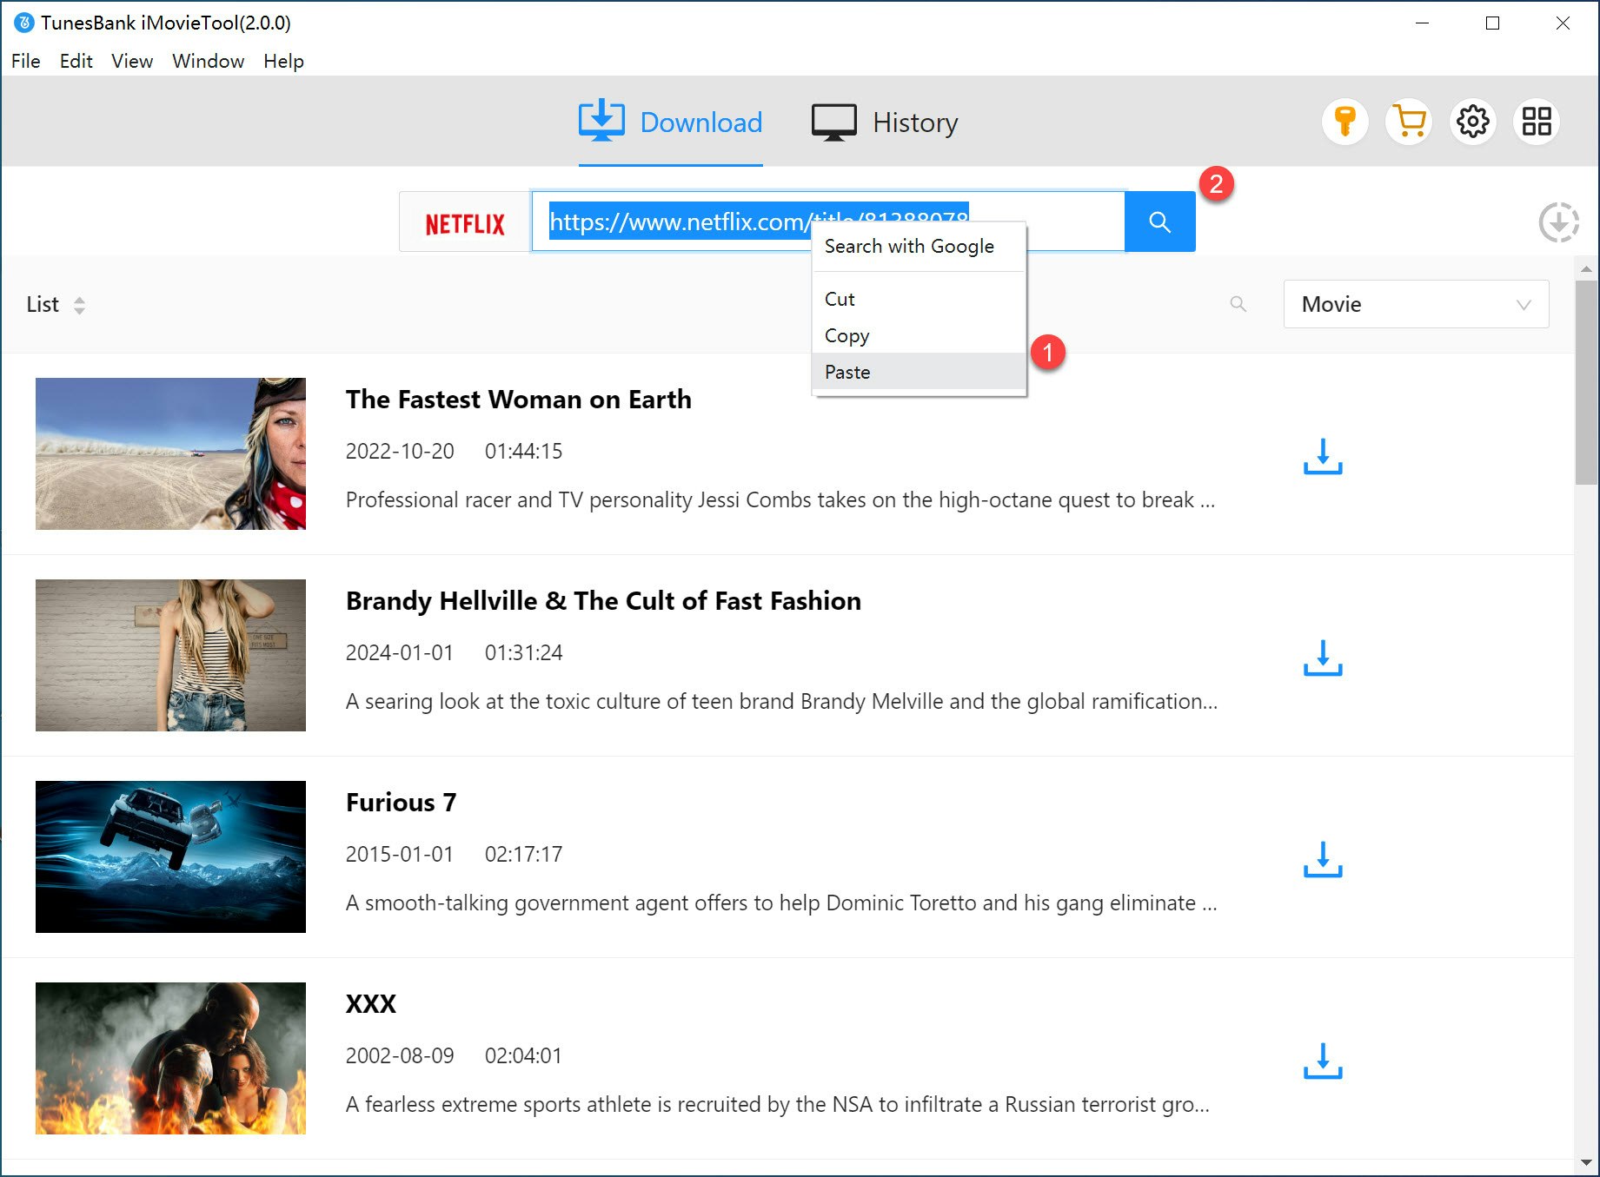The image size is (1600, 1177).
Task: Switch to the Download tab
Action: [x=670, y=122]
